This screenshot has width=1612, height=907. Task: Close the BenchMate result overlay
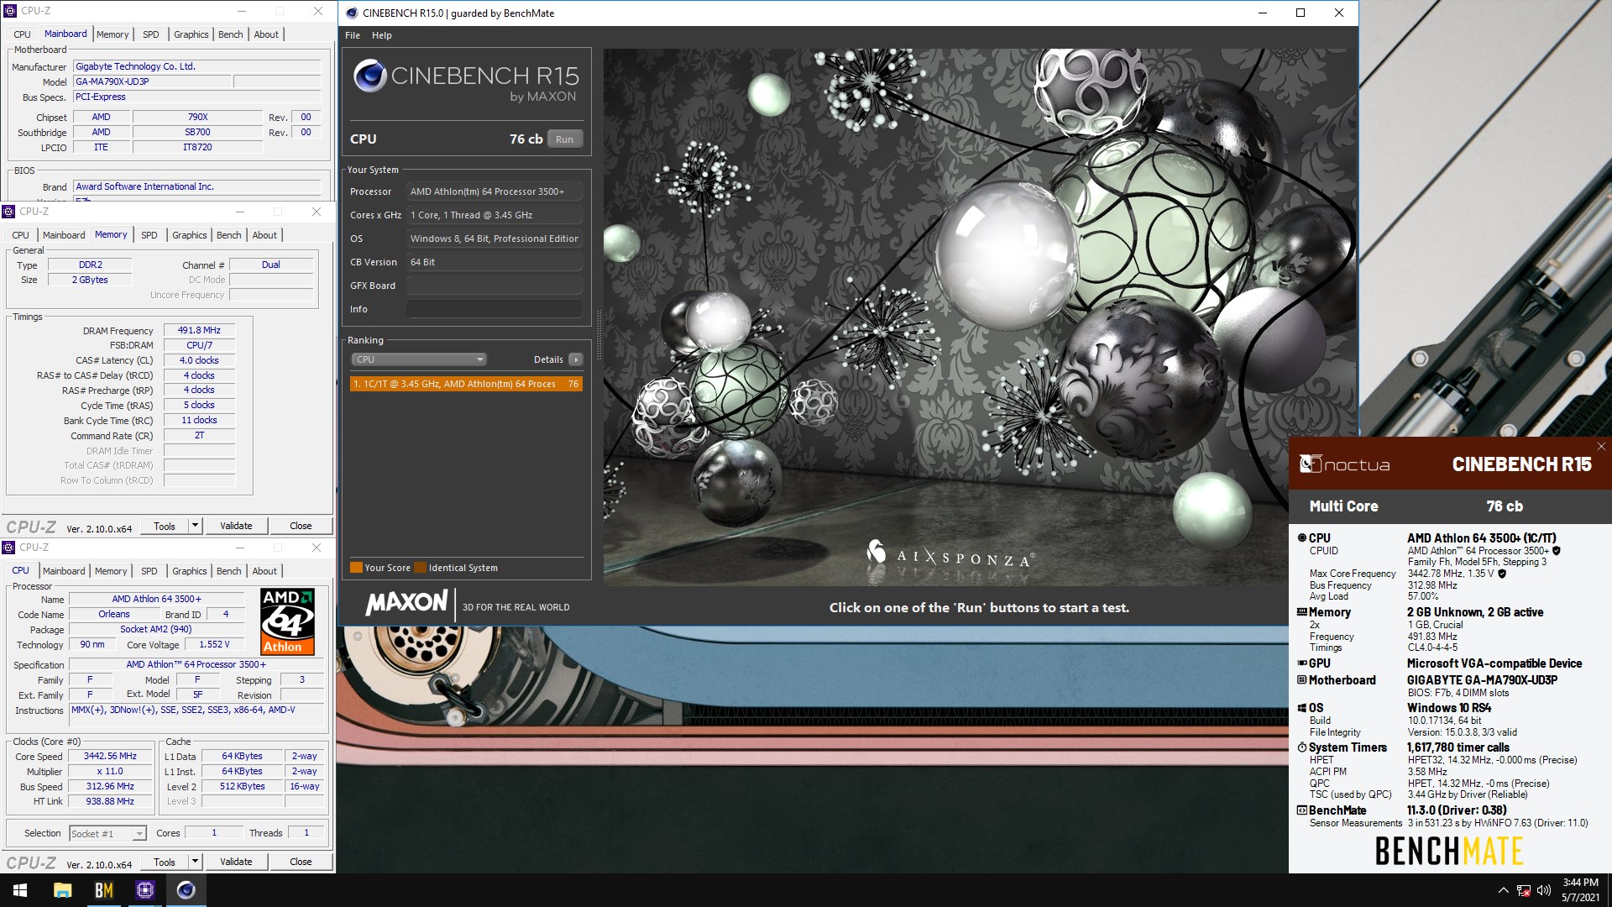tap(1601, 447)
